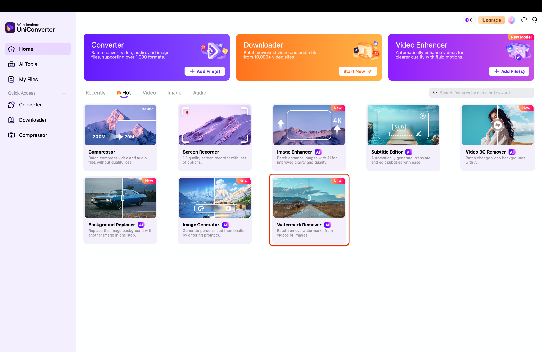Click the Downloader banner illustration icon
This screenshot has width=542, height=352.
[367, 50]
